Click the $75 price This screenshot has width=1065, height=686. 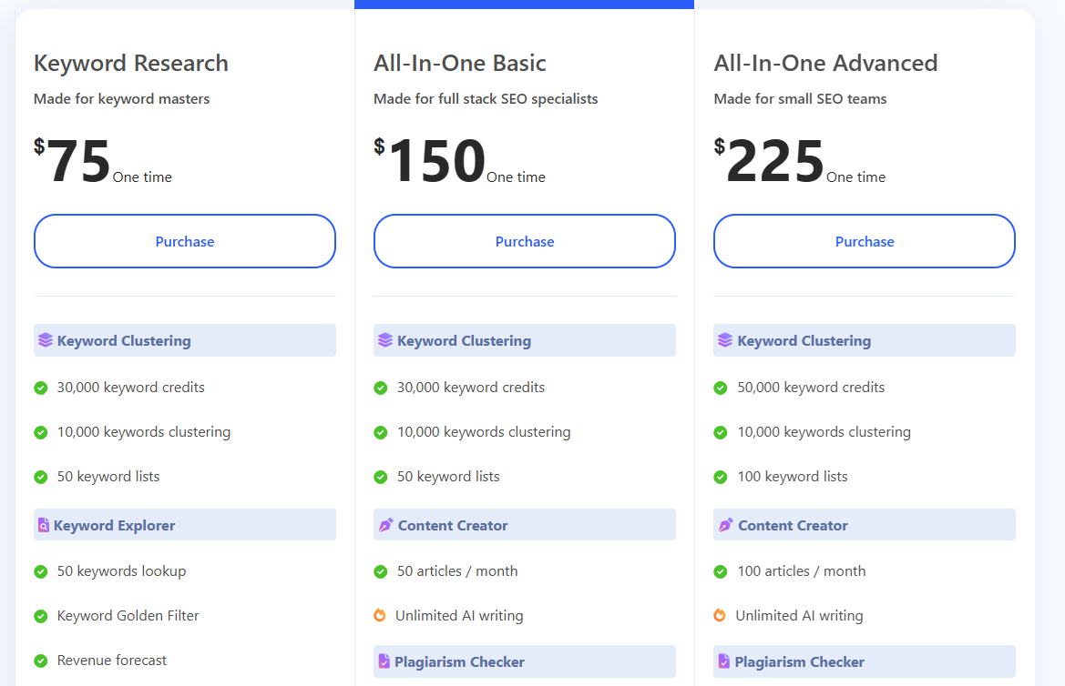pyautogui.click(x=73, y=160)
